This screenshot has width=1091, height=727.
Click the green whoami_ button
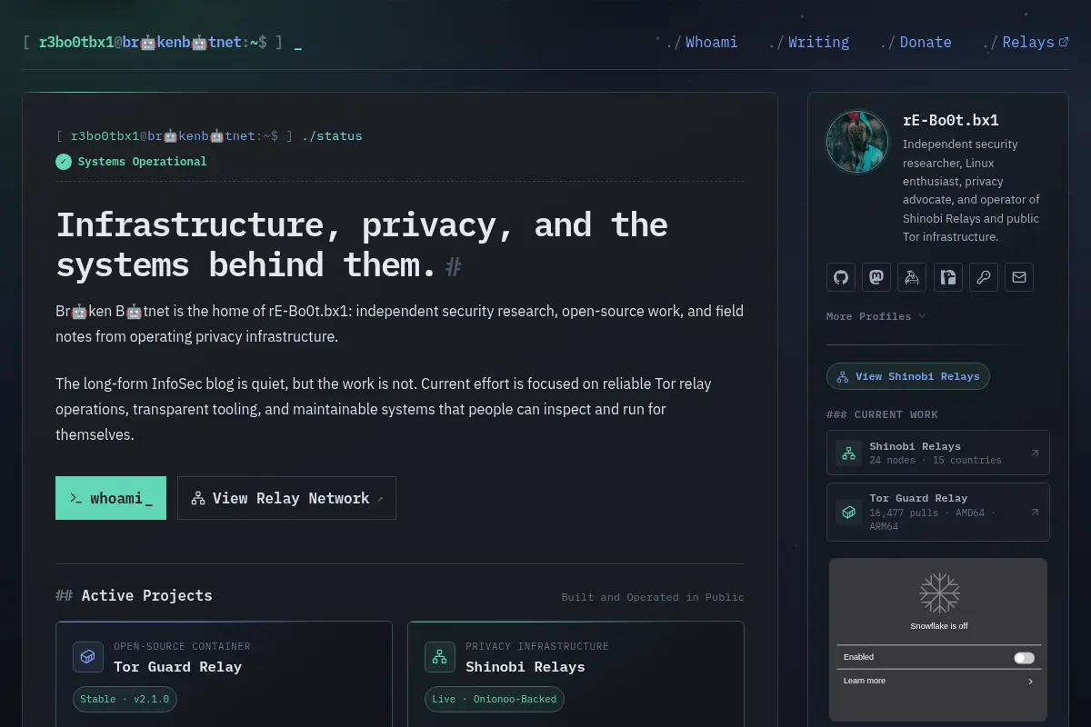(111, 498)
